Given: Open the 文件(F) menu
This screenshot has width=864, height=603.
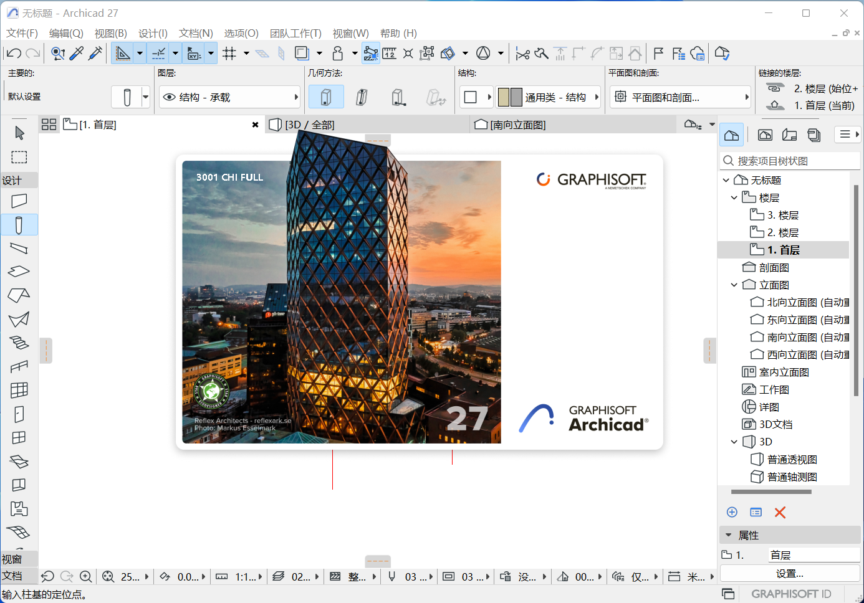Looking at the screenshot, I should [22, 33].
